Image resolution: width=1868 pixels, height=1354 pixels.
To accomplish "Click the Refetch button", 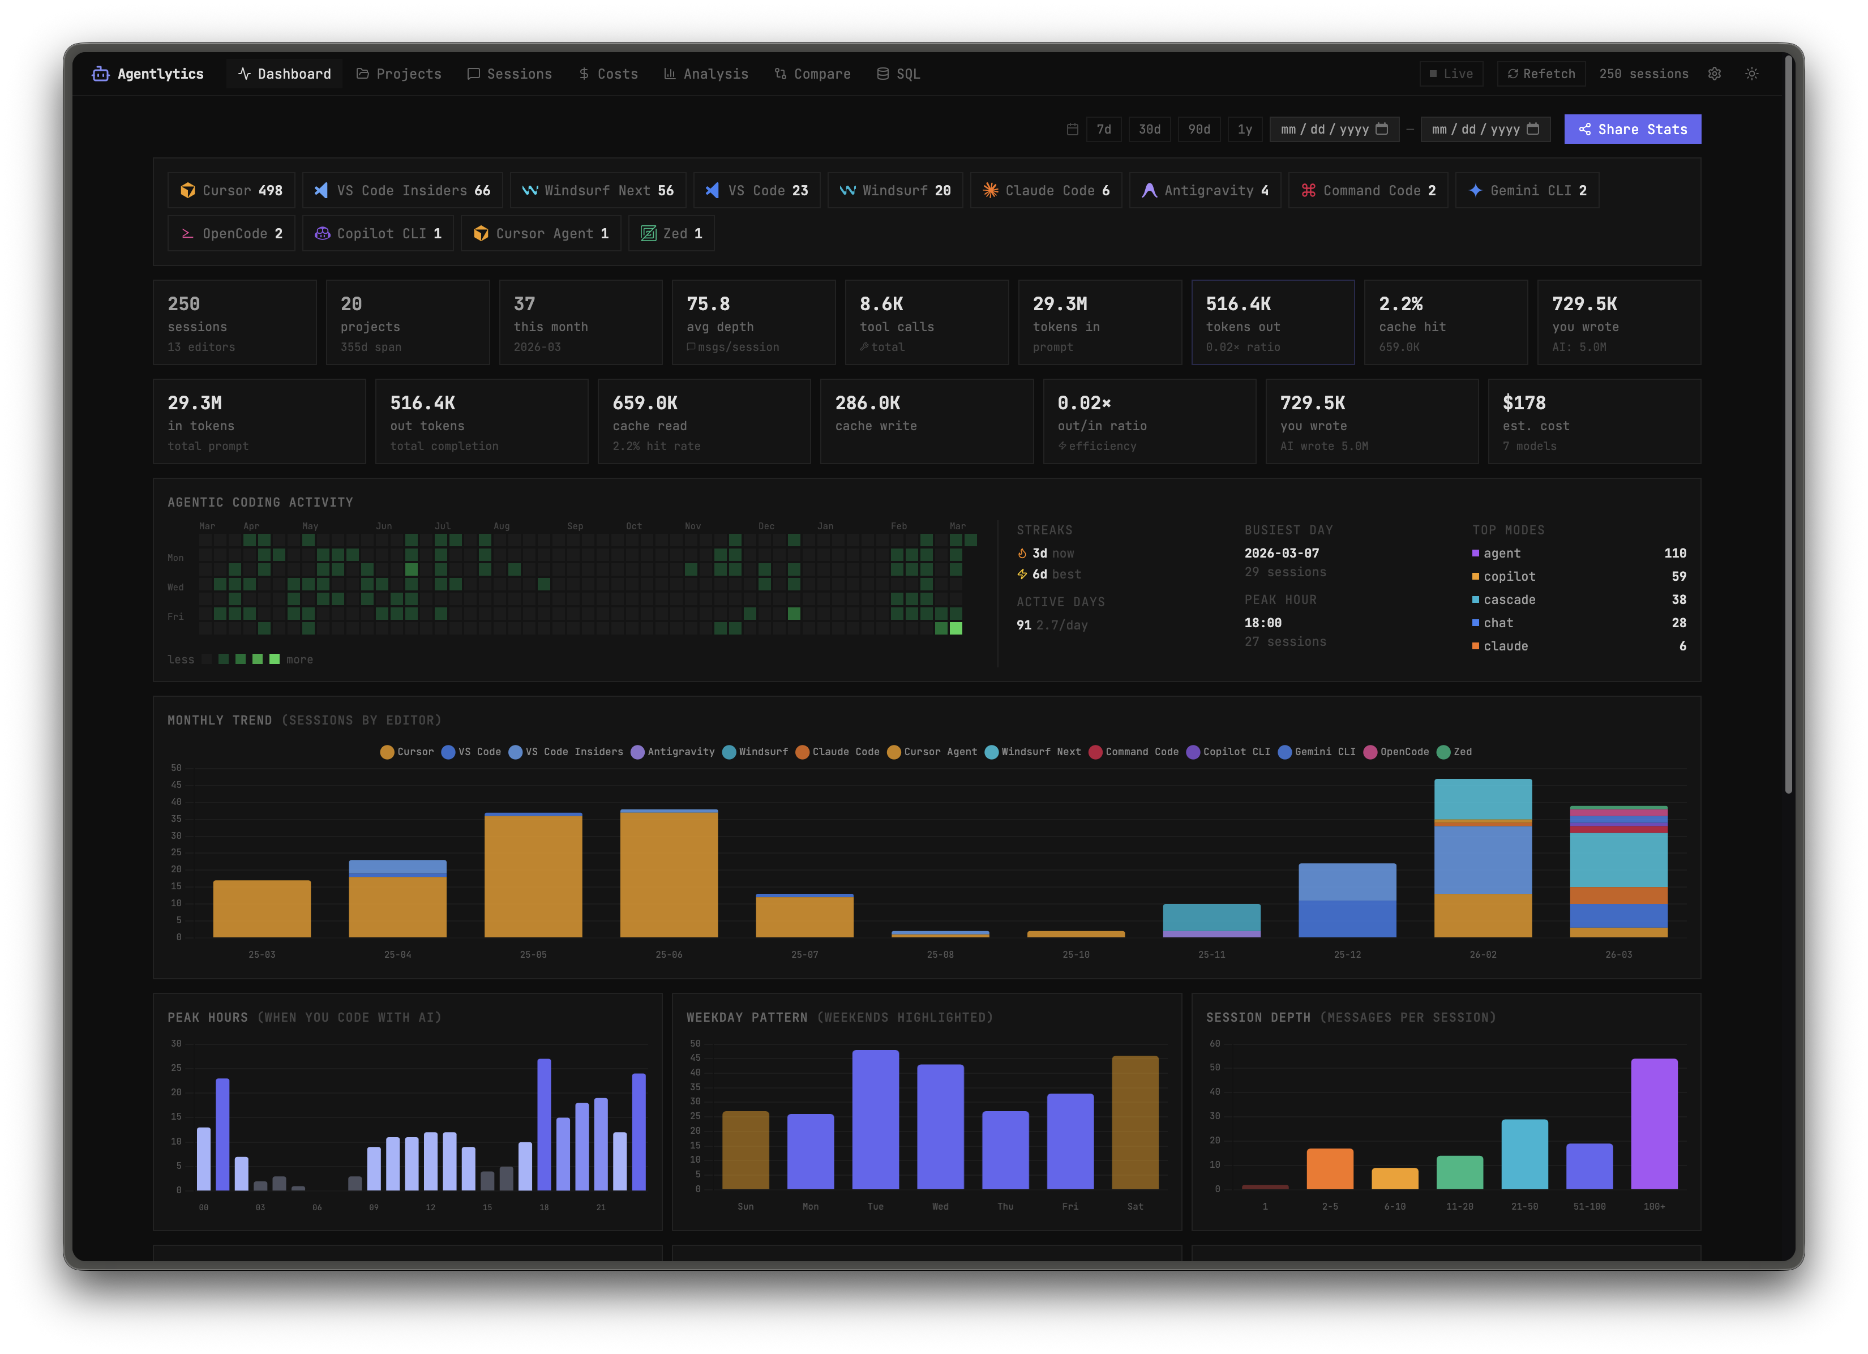I will pyautogui.click(x=1540, y=73).
